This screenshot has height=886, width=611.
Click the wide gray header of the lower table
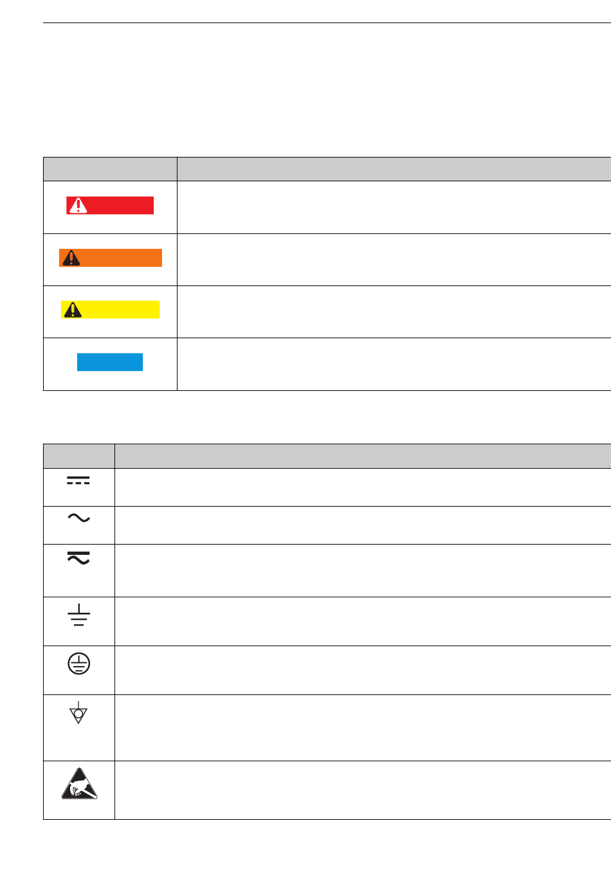tap(363, 457)
